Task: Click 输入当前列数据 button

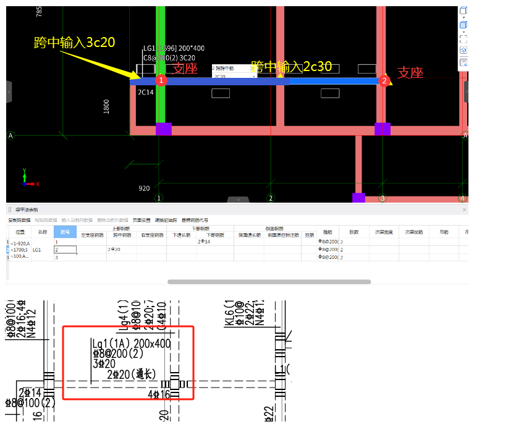Action: point(77,221)
